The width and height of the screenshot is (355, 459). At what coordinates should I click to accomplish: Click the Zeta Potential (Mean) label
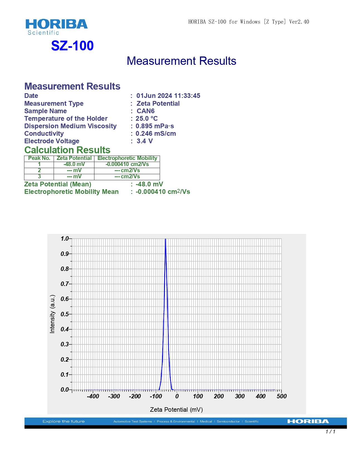(58, 184)
